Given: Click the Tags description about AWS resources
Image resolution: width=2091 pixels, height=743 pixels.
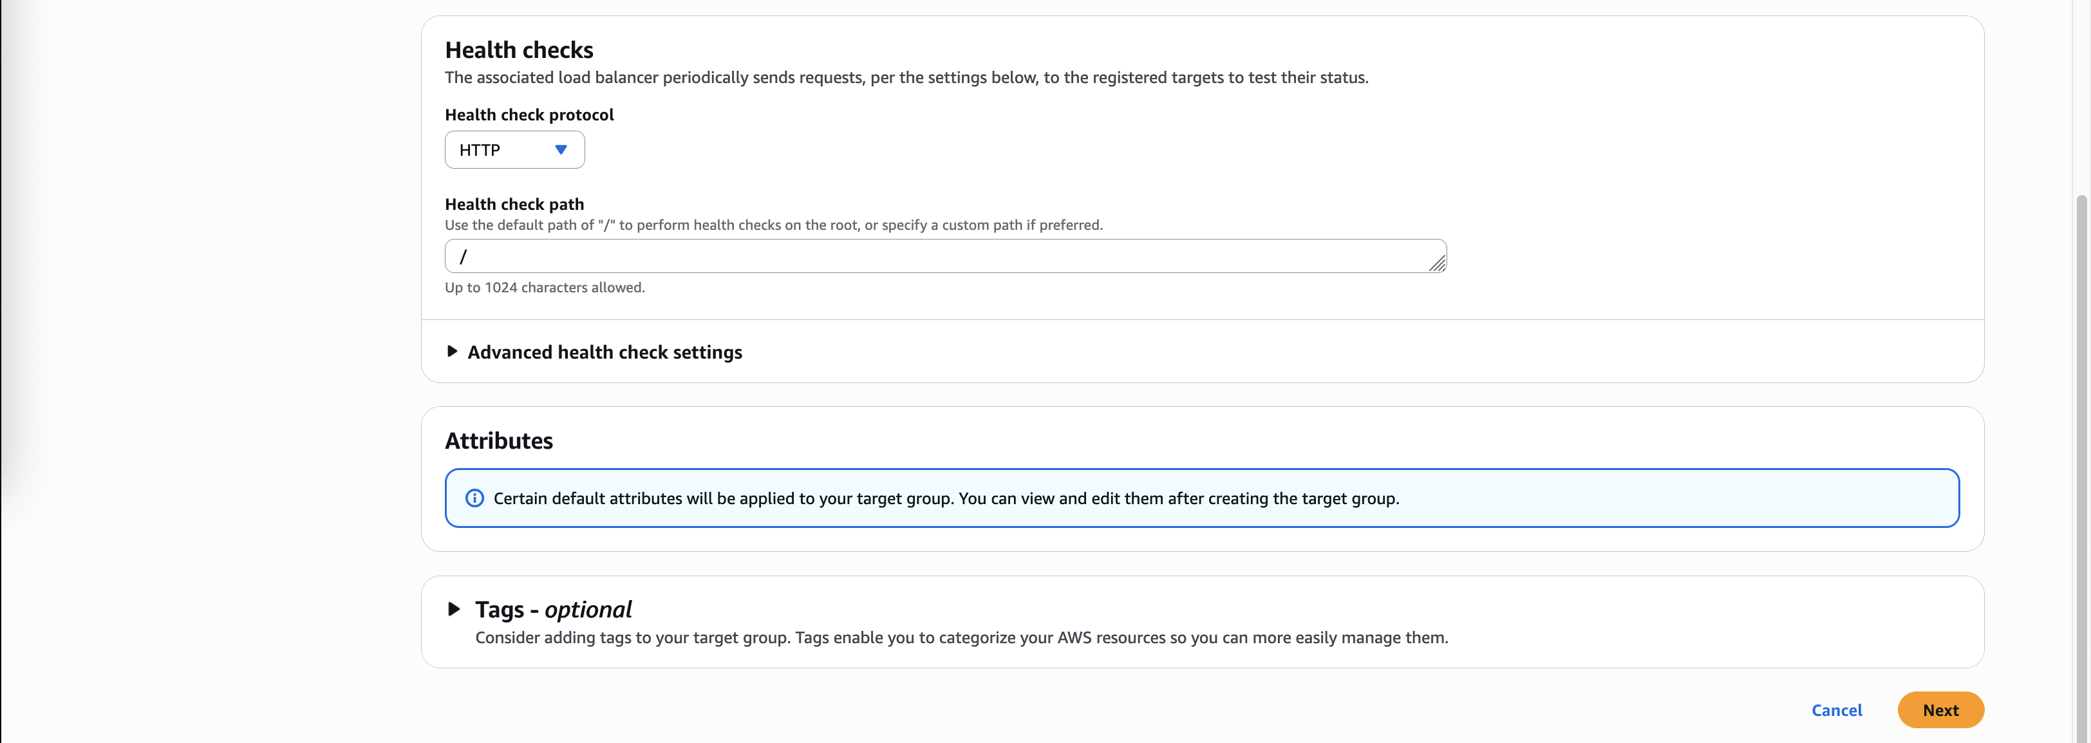Looking at the screenshot, I should coord(961,638).
